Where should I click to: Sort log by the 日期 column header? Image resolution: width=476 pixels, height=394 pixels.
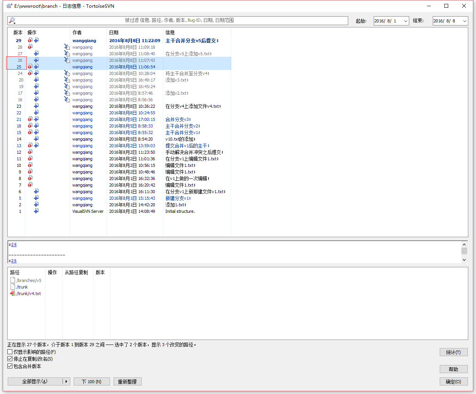114,32
